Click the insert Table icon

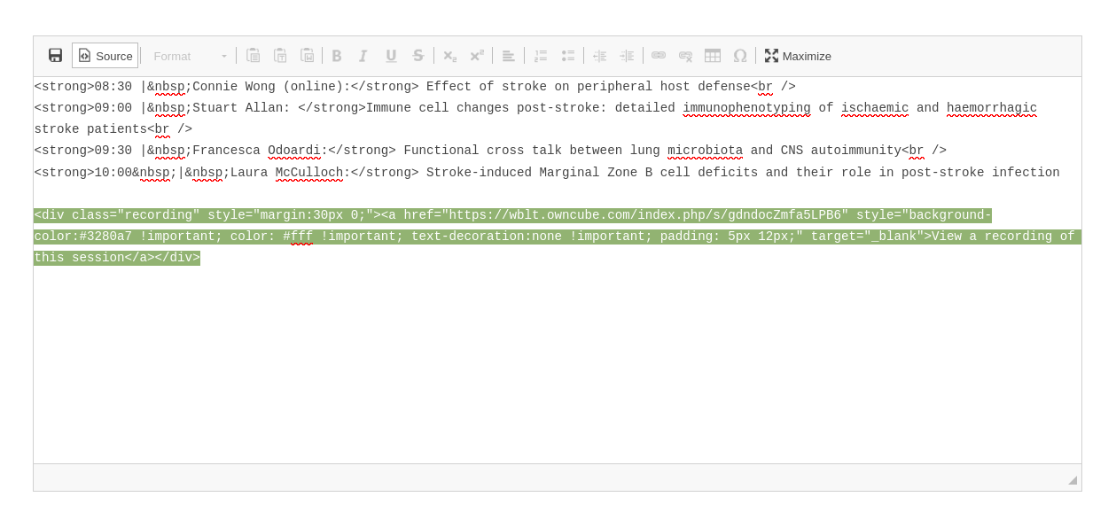point(713,55)
